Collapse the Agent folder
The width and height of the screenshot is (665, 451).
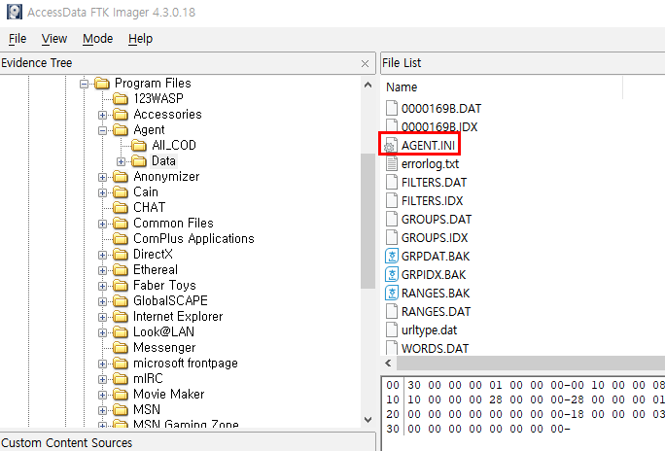(102, 130)
